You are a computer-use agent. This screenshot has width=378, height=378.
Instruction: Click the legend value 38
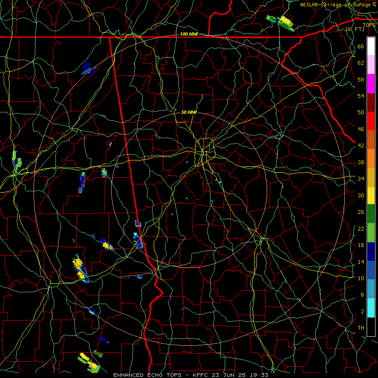tap(361, 162)
